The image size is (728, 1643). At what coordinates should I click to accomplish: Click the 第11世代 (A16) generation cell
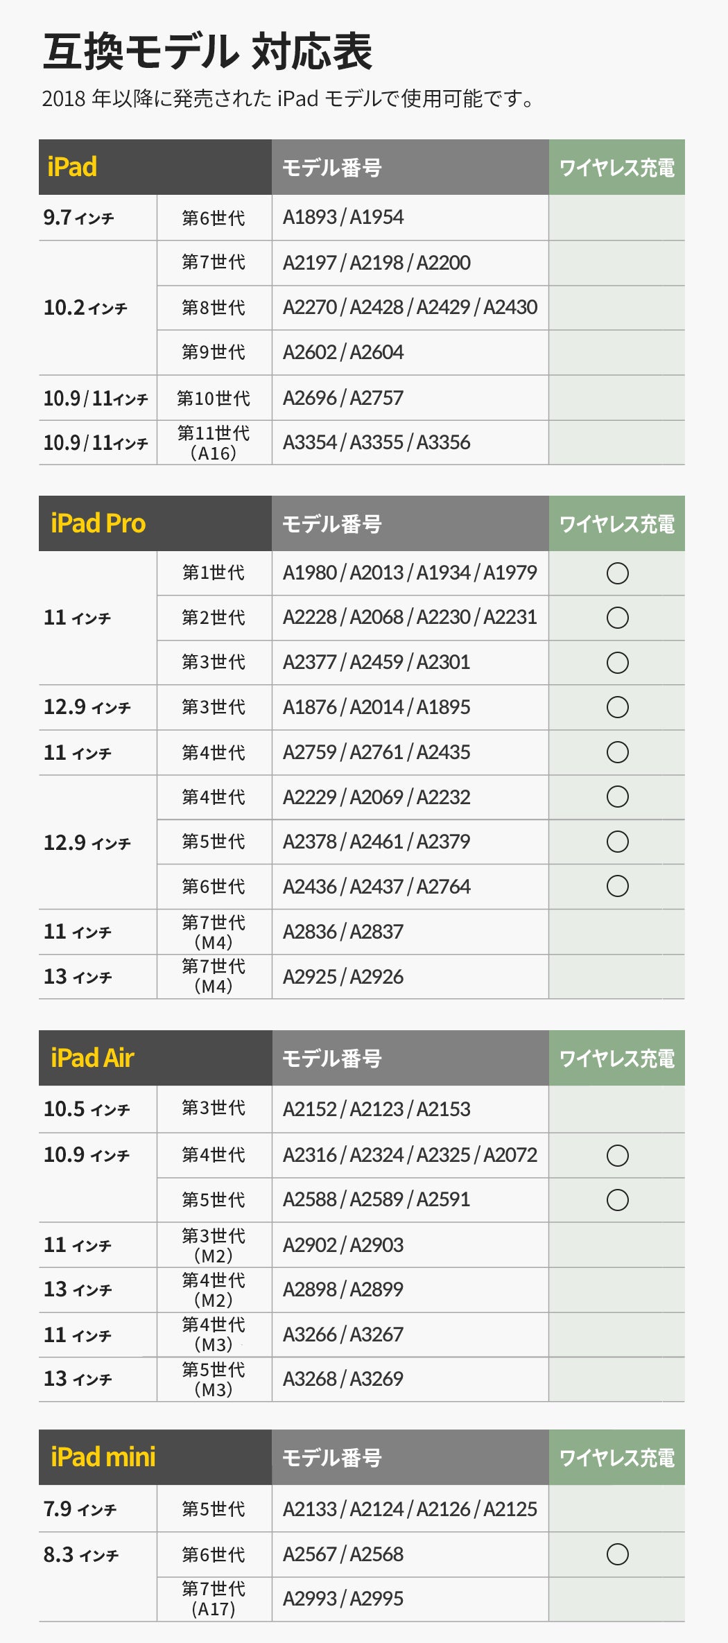[x=214, y=443]
